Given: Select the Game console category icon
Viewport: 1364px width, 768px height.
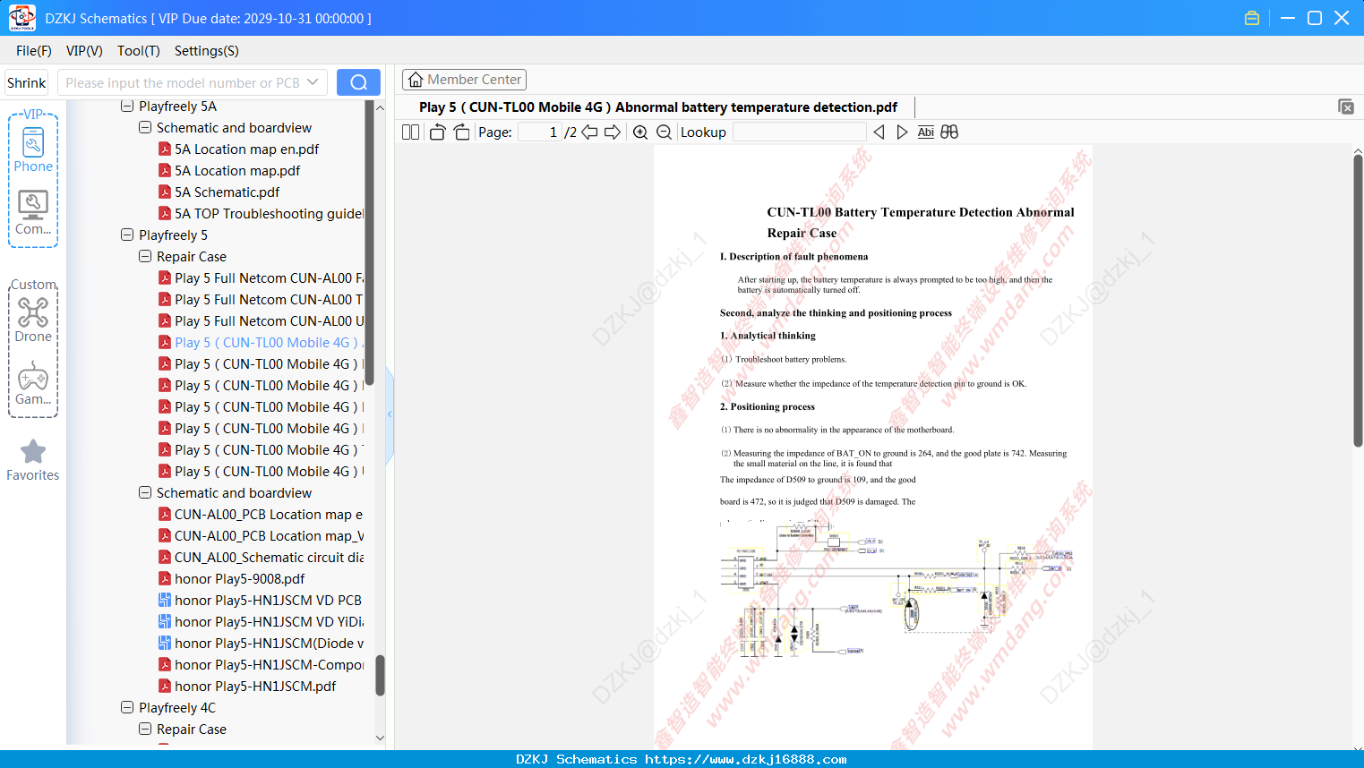Looking at the screenshot, I should [x=33, y=382].
